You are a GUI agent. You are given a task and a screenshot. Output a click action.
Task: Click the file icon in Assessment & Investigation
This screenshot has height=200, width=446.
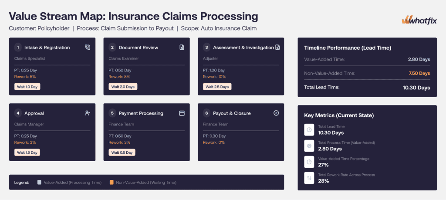coord(277,47)
